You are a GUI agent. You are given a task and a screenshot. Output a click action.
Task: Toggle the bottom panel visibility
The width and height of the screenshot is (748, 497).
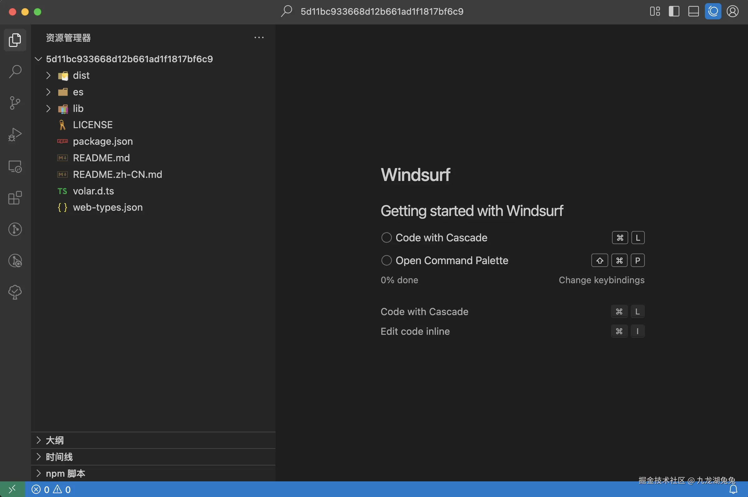tap(694, 12)
